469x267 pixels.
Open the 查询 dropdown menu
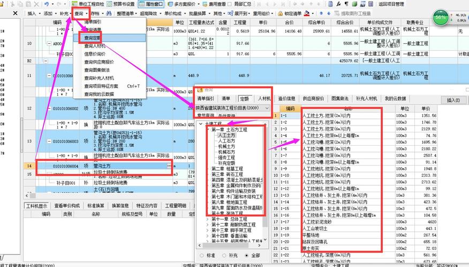coord(81,13)
